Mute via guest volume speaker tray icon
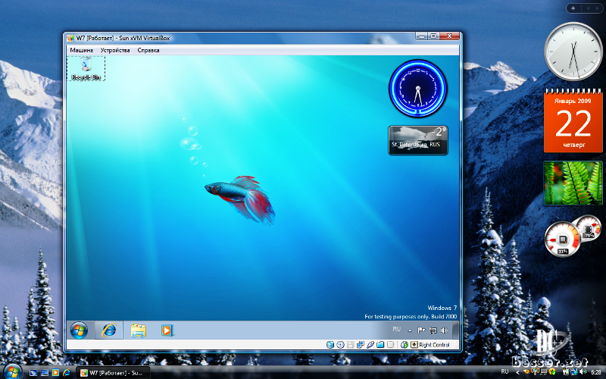Screen dimensions: 606x379 click(x=444, y=330)
